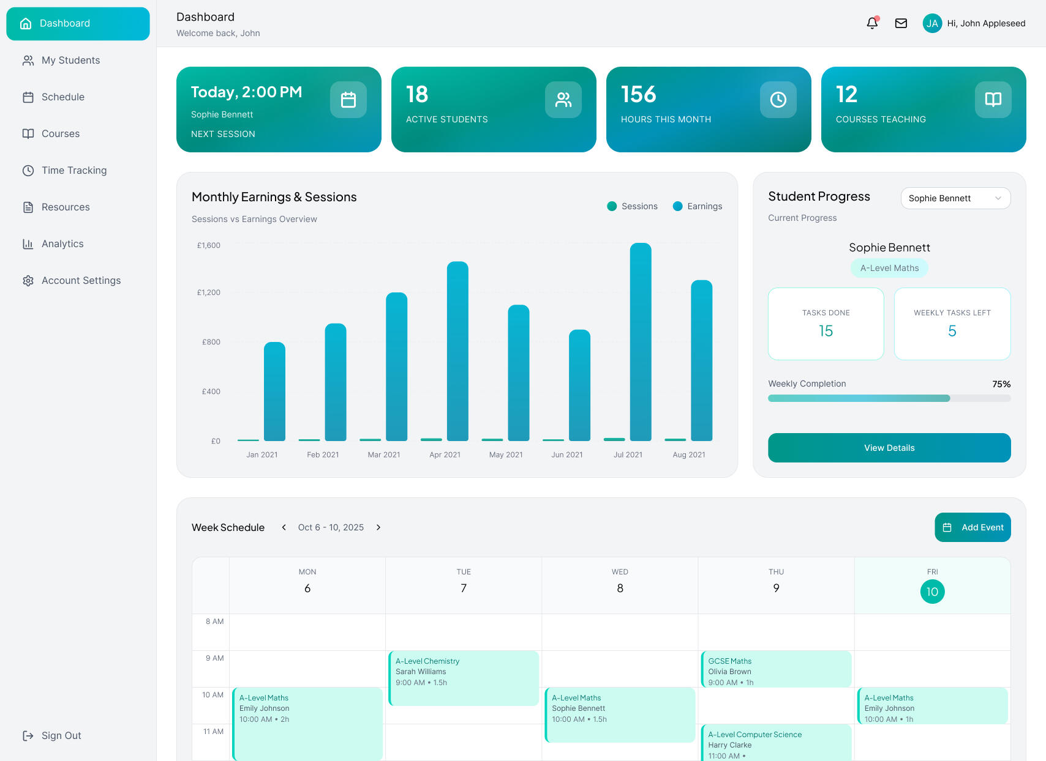Select Friday 10 day header
This screenshot has height=761, width=1046.
pos(932,585)
